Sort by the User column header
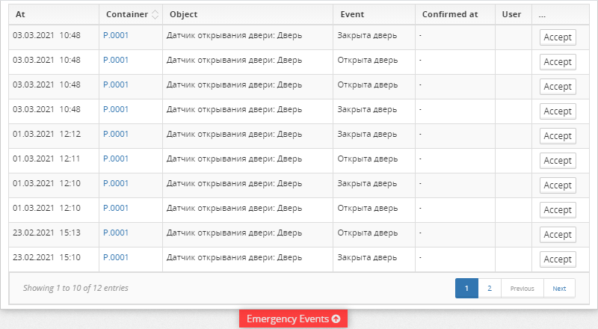Viewport: 598px width, 329px height. (x=511, y=14)
